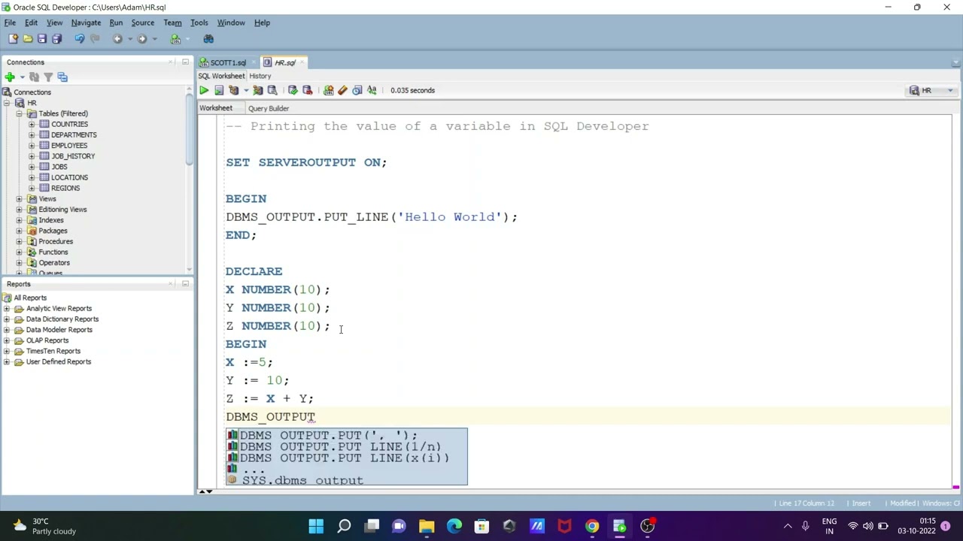Expand the User Defined Reports node
The image size is (963, 541).
pos(7,362)
